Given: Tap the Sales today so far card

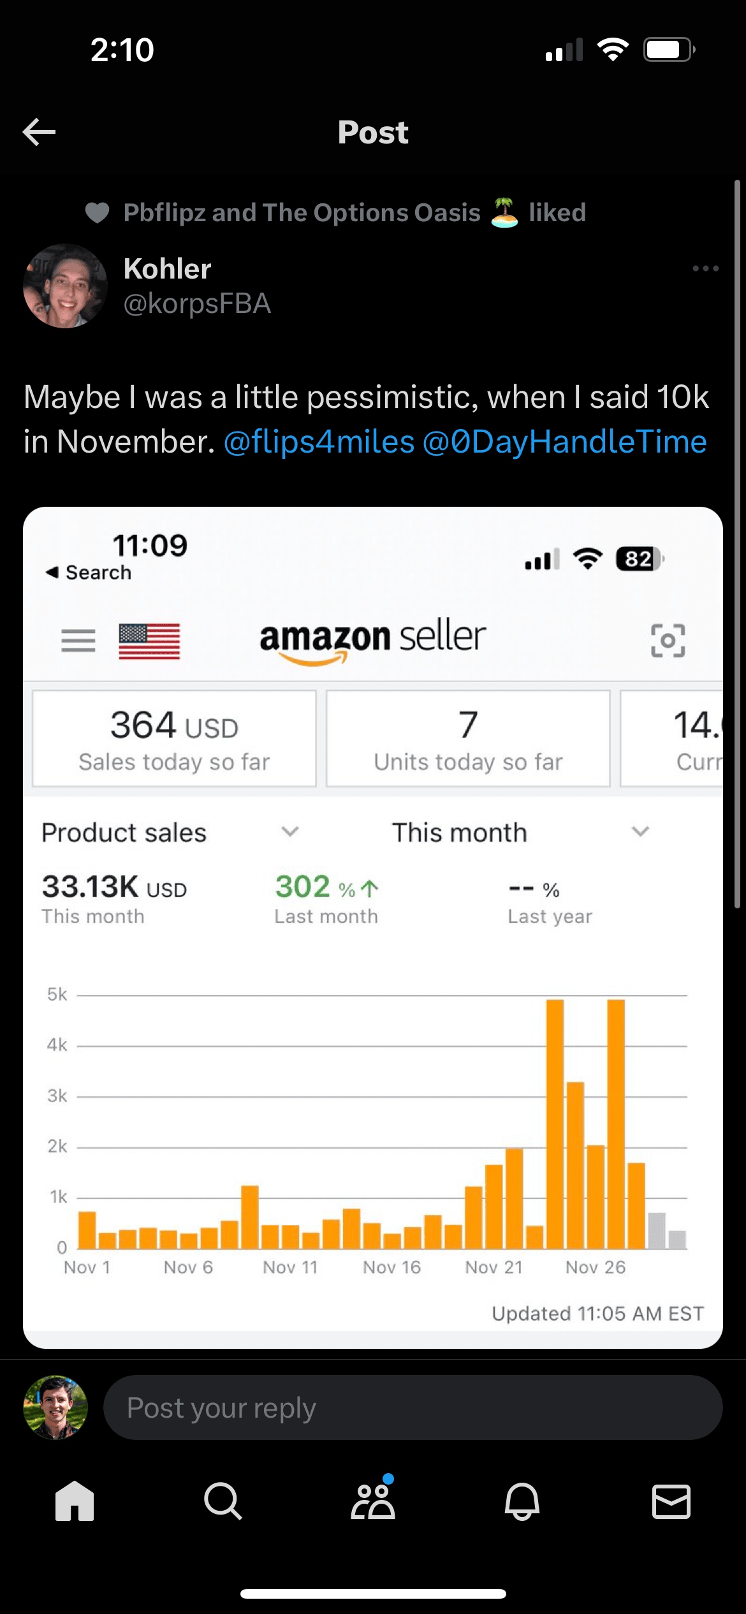Looking at the screenshot, I should (x=174, y=739).
